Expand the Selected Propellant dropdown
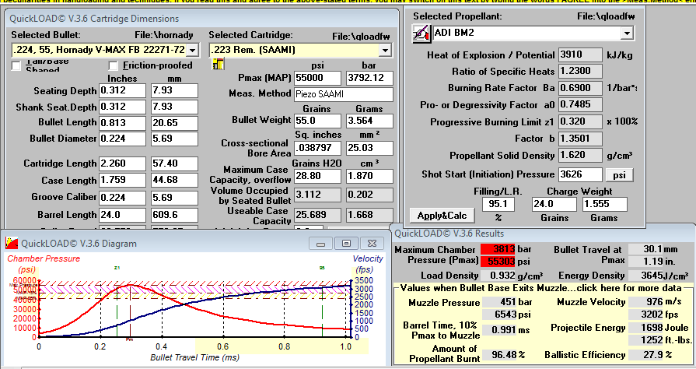Screen dimensions: 696x369 point(626,33)
